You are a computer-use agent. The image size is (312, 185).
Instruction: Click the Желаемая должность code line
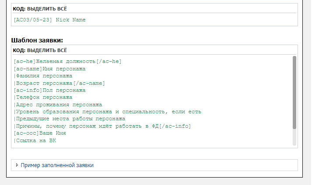[x=67, y=62]
